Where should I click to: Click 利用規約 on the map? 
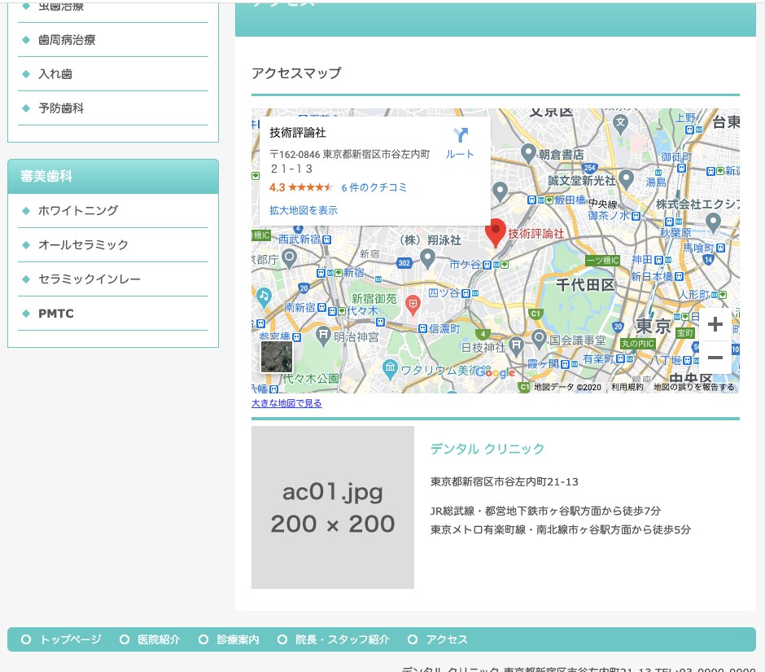[627, 387]
